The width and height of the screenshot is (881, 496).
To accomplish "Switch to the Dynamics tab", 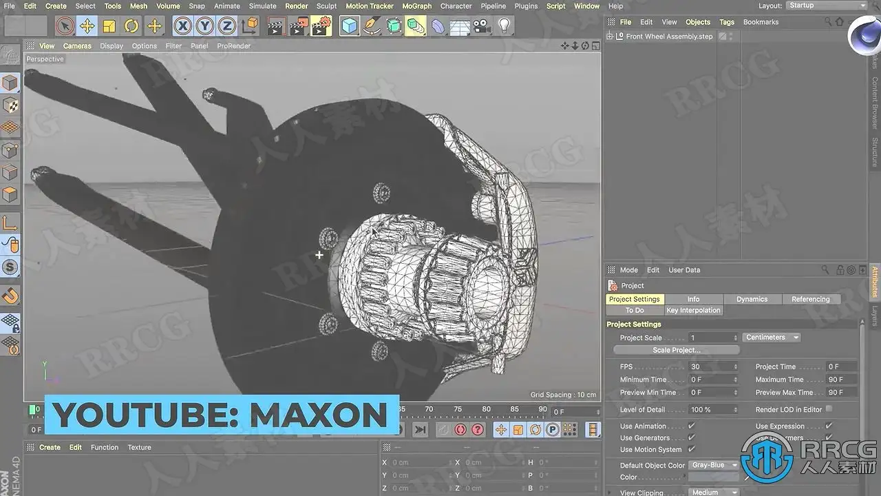I will tap(752, 299).
